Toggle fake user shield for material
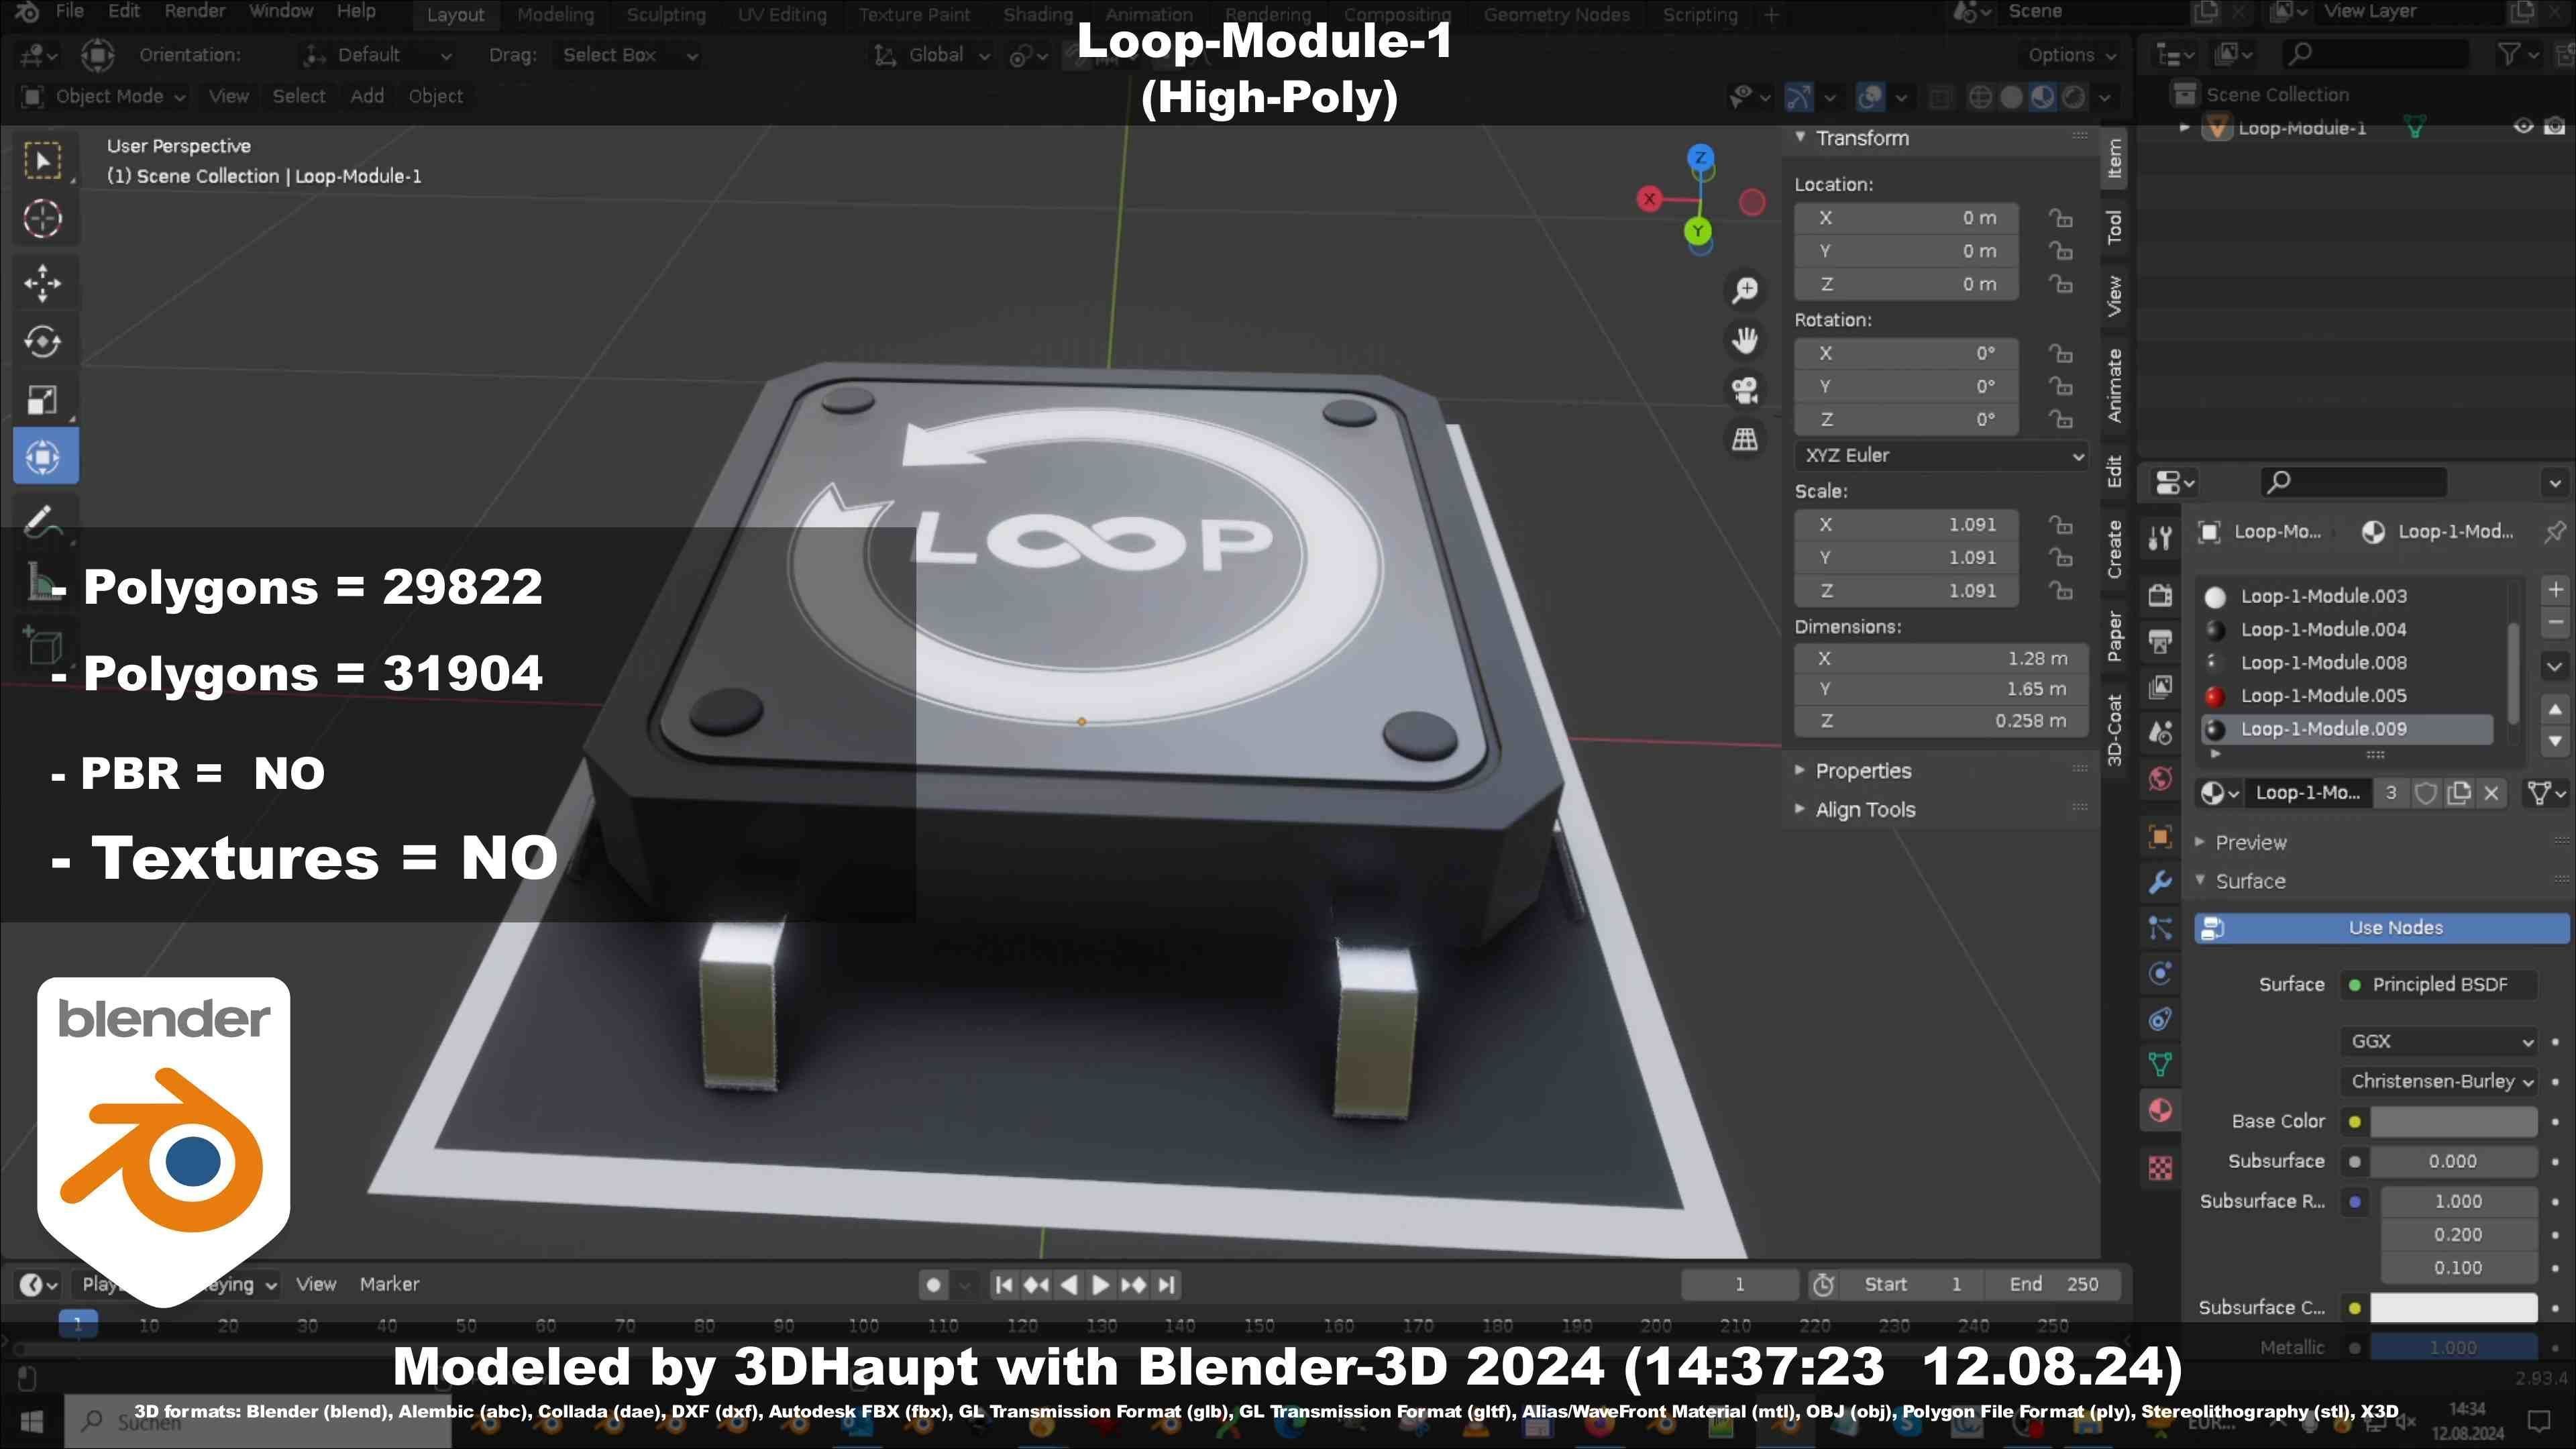The height and width of the screenshot is (1449, 2576). click(2426, 793)
